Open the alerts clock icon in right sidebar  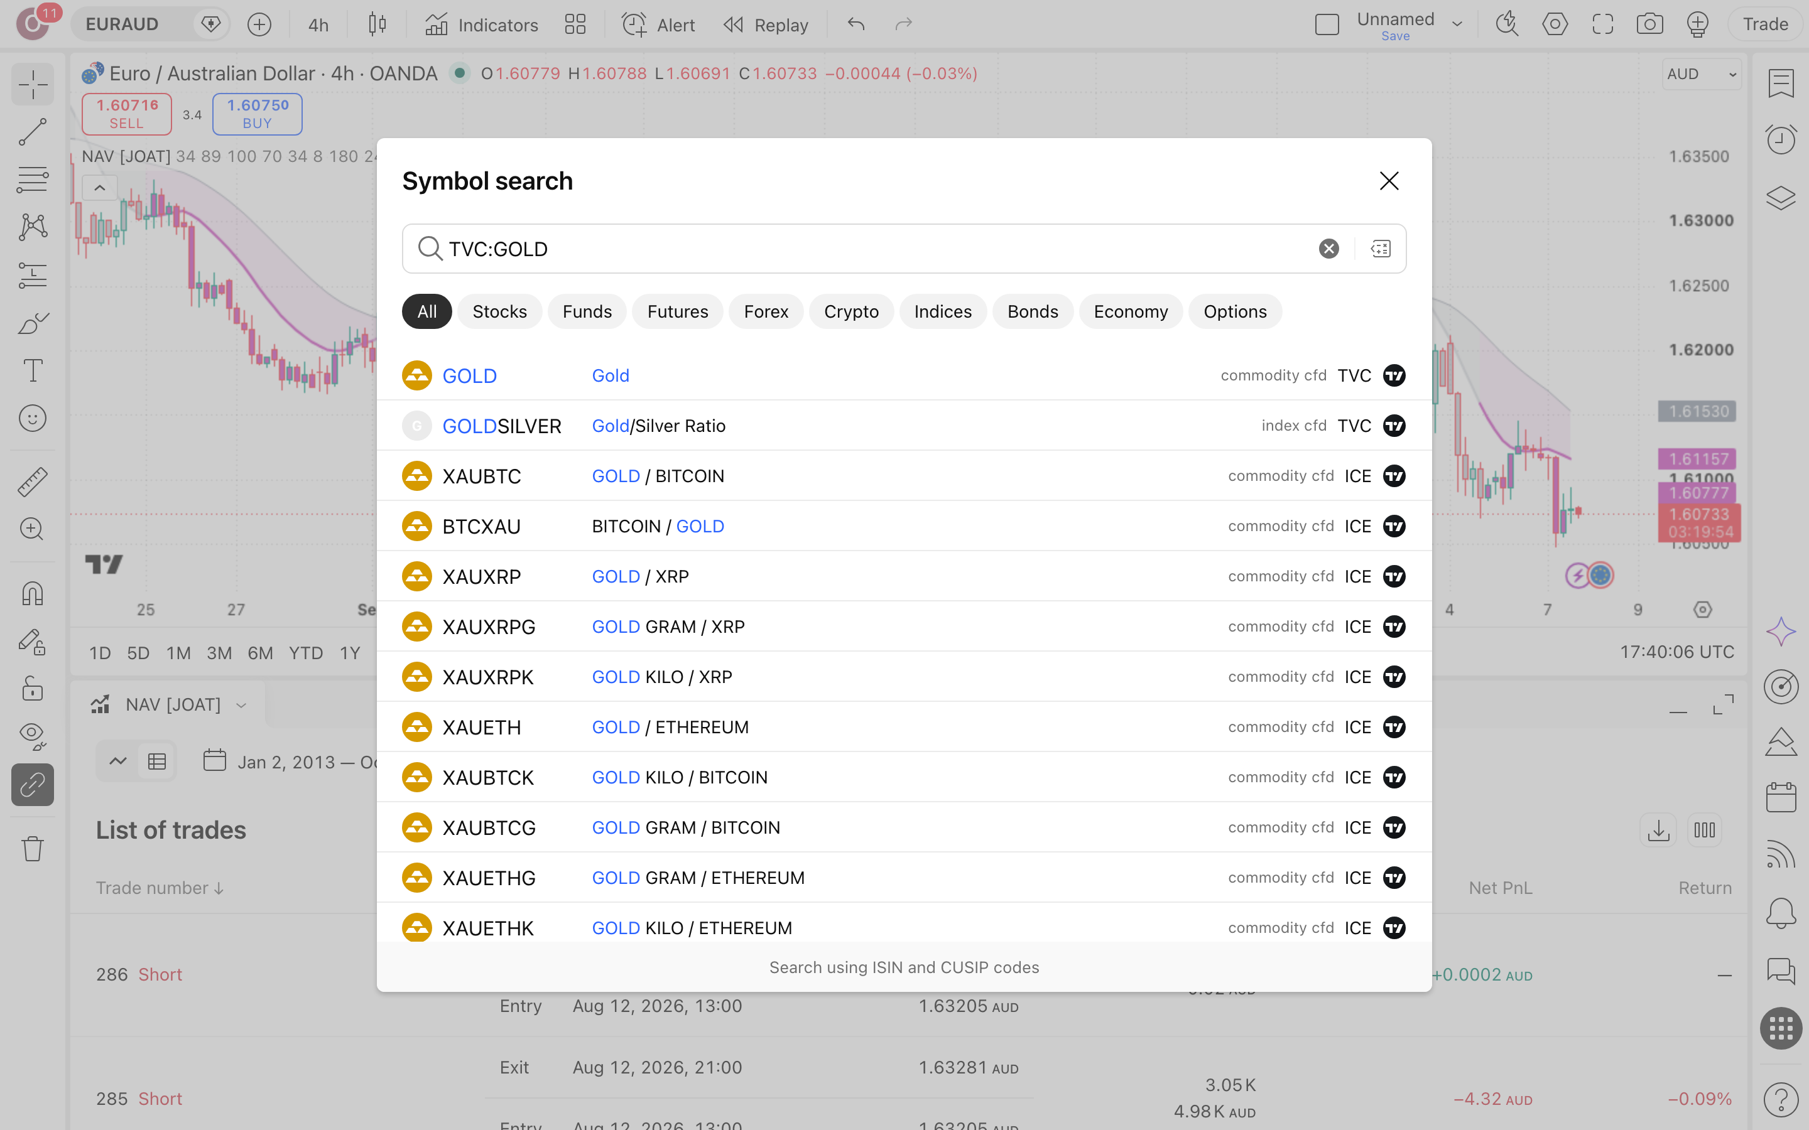coord(1781,139)
